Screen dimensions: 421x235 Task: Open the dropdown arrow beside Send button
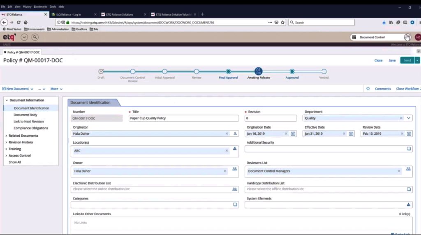tap(417, 60)
